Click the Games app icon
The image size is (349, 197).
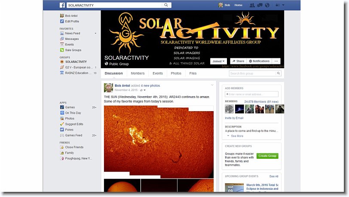pos(62,107)
